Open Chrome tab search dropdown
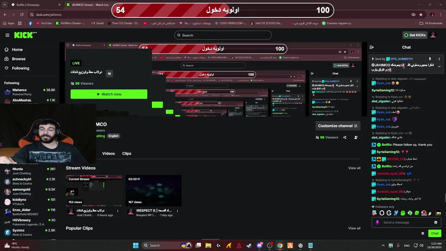 [5, 5]
